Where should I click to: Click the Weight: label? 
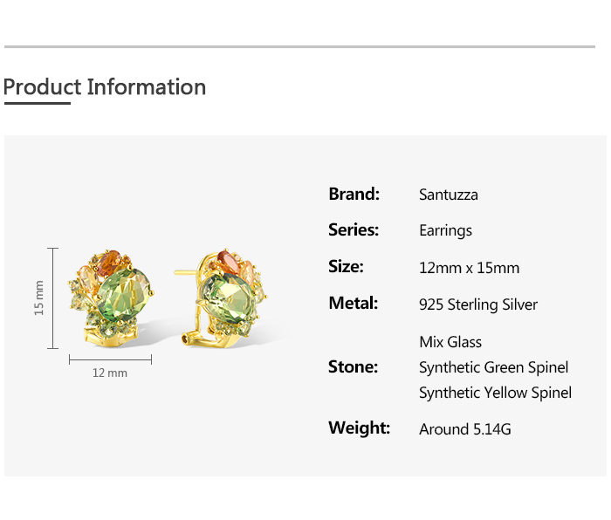360,428
